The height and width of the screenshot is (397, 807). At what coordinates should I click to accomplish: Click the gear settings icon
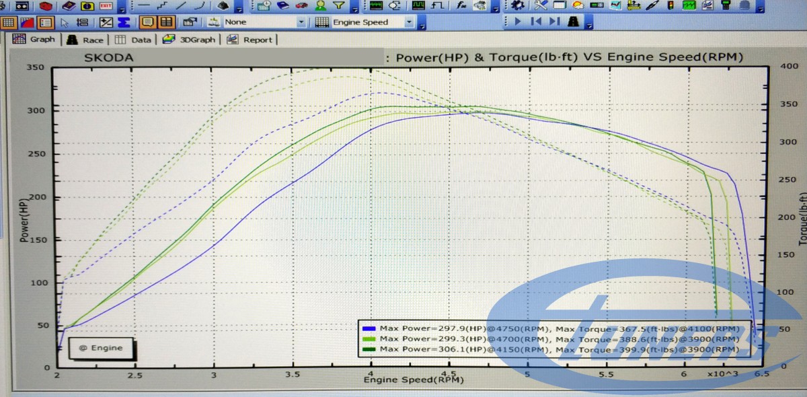point(518,5)
